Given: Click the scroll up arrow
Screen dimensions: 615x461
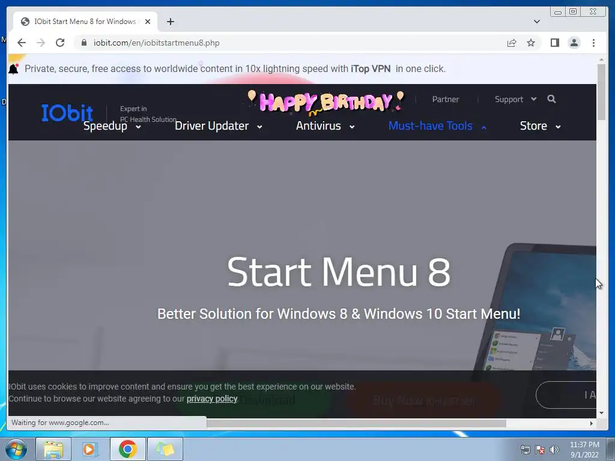Looking at the screenshot, I should tap(601, 60).
